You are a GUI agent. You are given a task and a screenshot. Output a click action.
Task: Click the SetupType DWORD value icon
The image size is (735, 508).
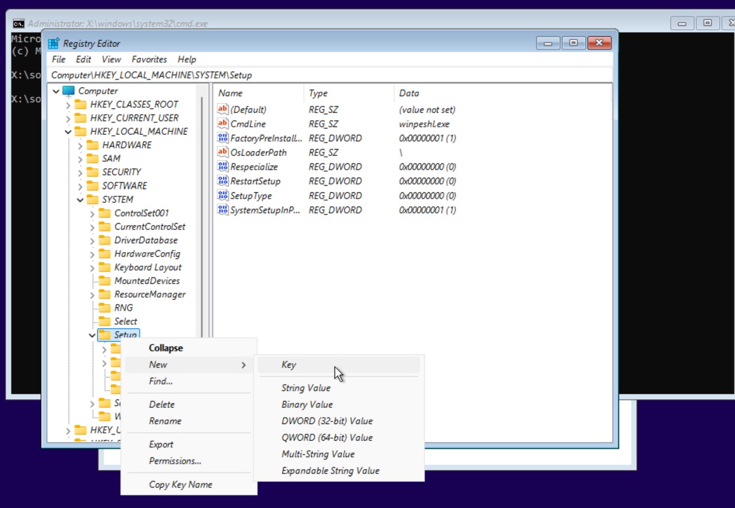(223, 195)
